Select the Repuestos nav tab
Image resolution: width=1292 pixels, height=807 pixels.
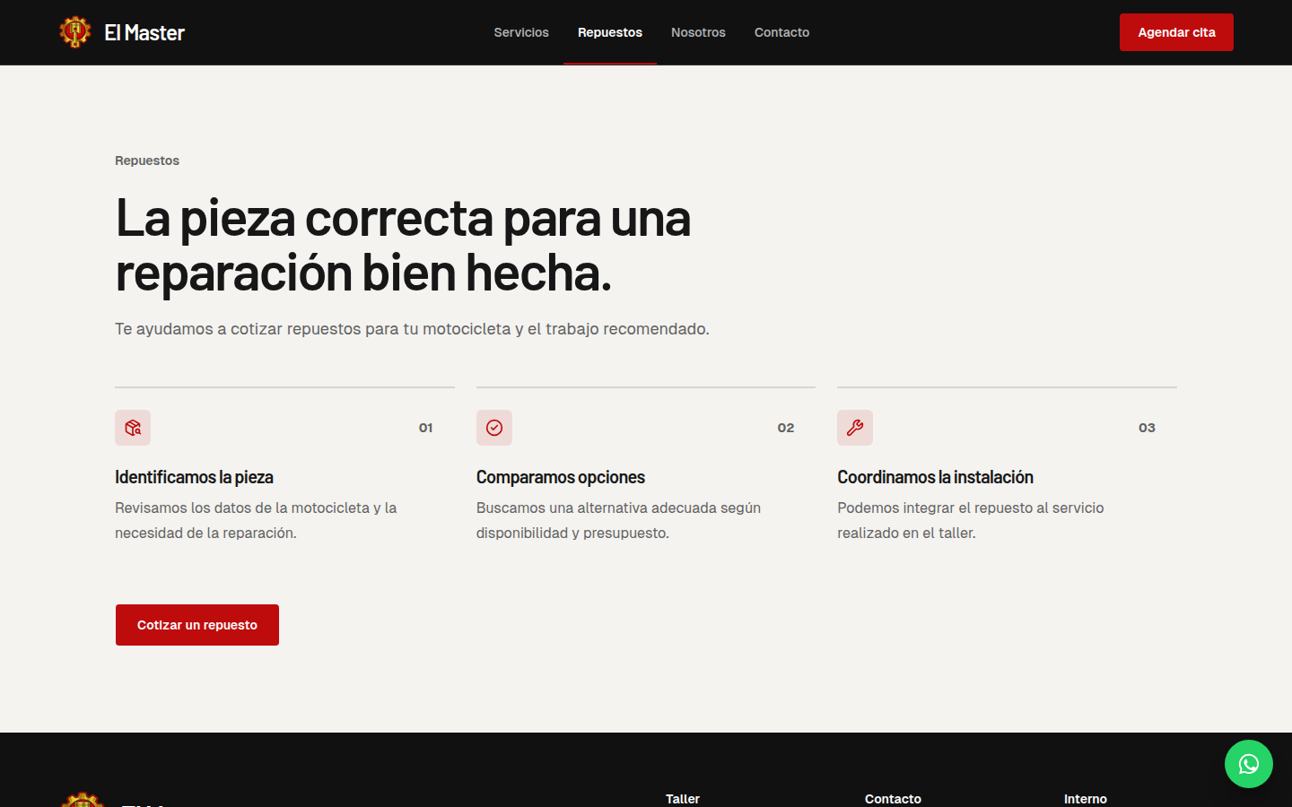tap(610, 32)
